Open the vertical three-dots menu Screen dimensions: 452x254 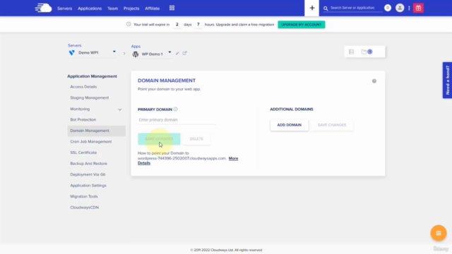pyautogui.click(x=409, y=8)
